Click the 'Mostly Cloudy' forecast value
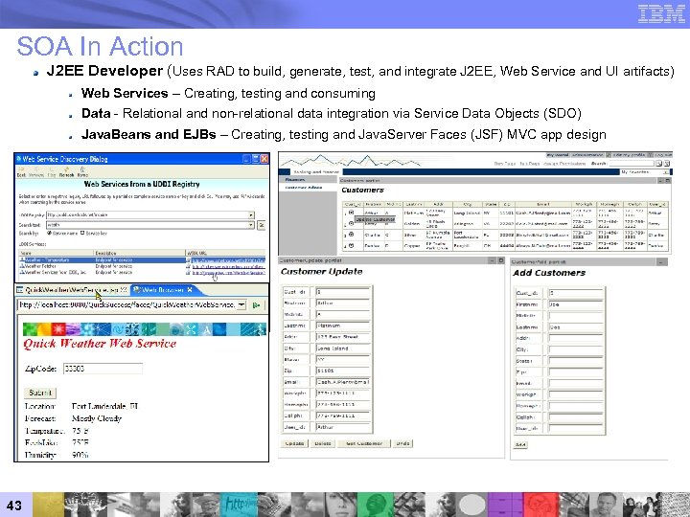The image size is (690, 517). [x=97, y=418]
